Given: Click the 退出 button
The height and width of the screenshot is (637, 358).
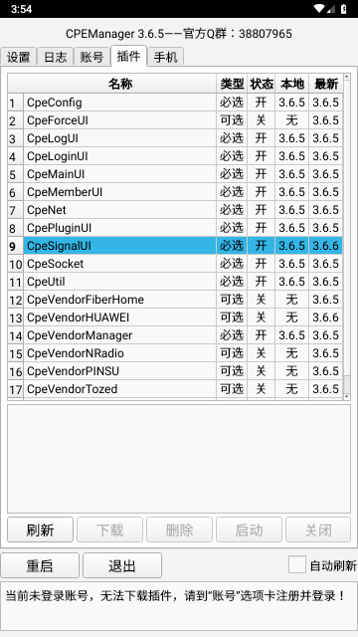Looking at the screenshot, I should pyautogui.click(x=122, y=565).
